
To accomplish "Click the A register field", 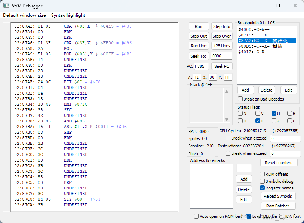I will [x=197, y=77].
